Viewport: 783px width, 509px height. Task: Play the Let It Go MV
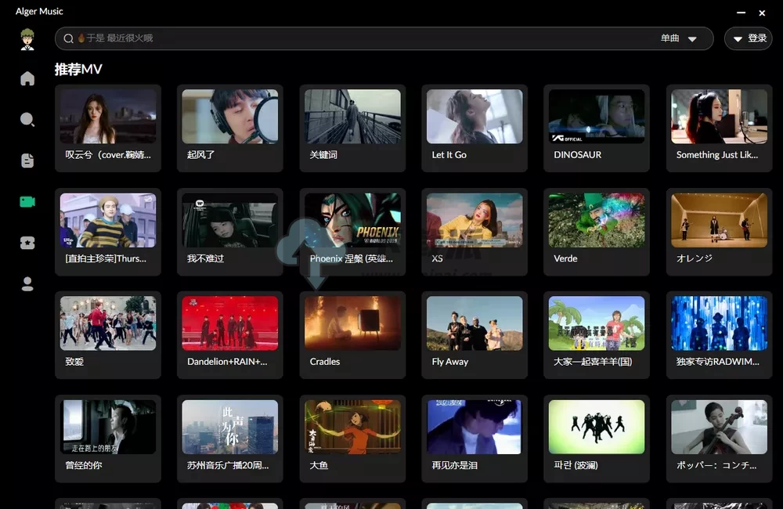tap(474, 128)
